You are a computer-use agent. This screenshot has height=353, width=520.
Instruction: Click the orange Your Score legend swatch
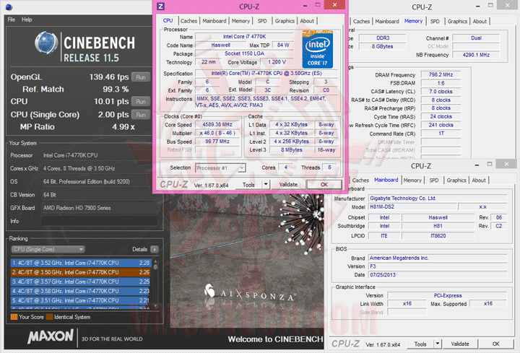point(14,317)
